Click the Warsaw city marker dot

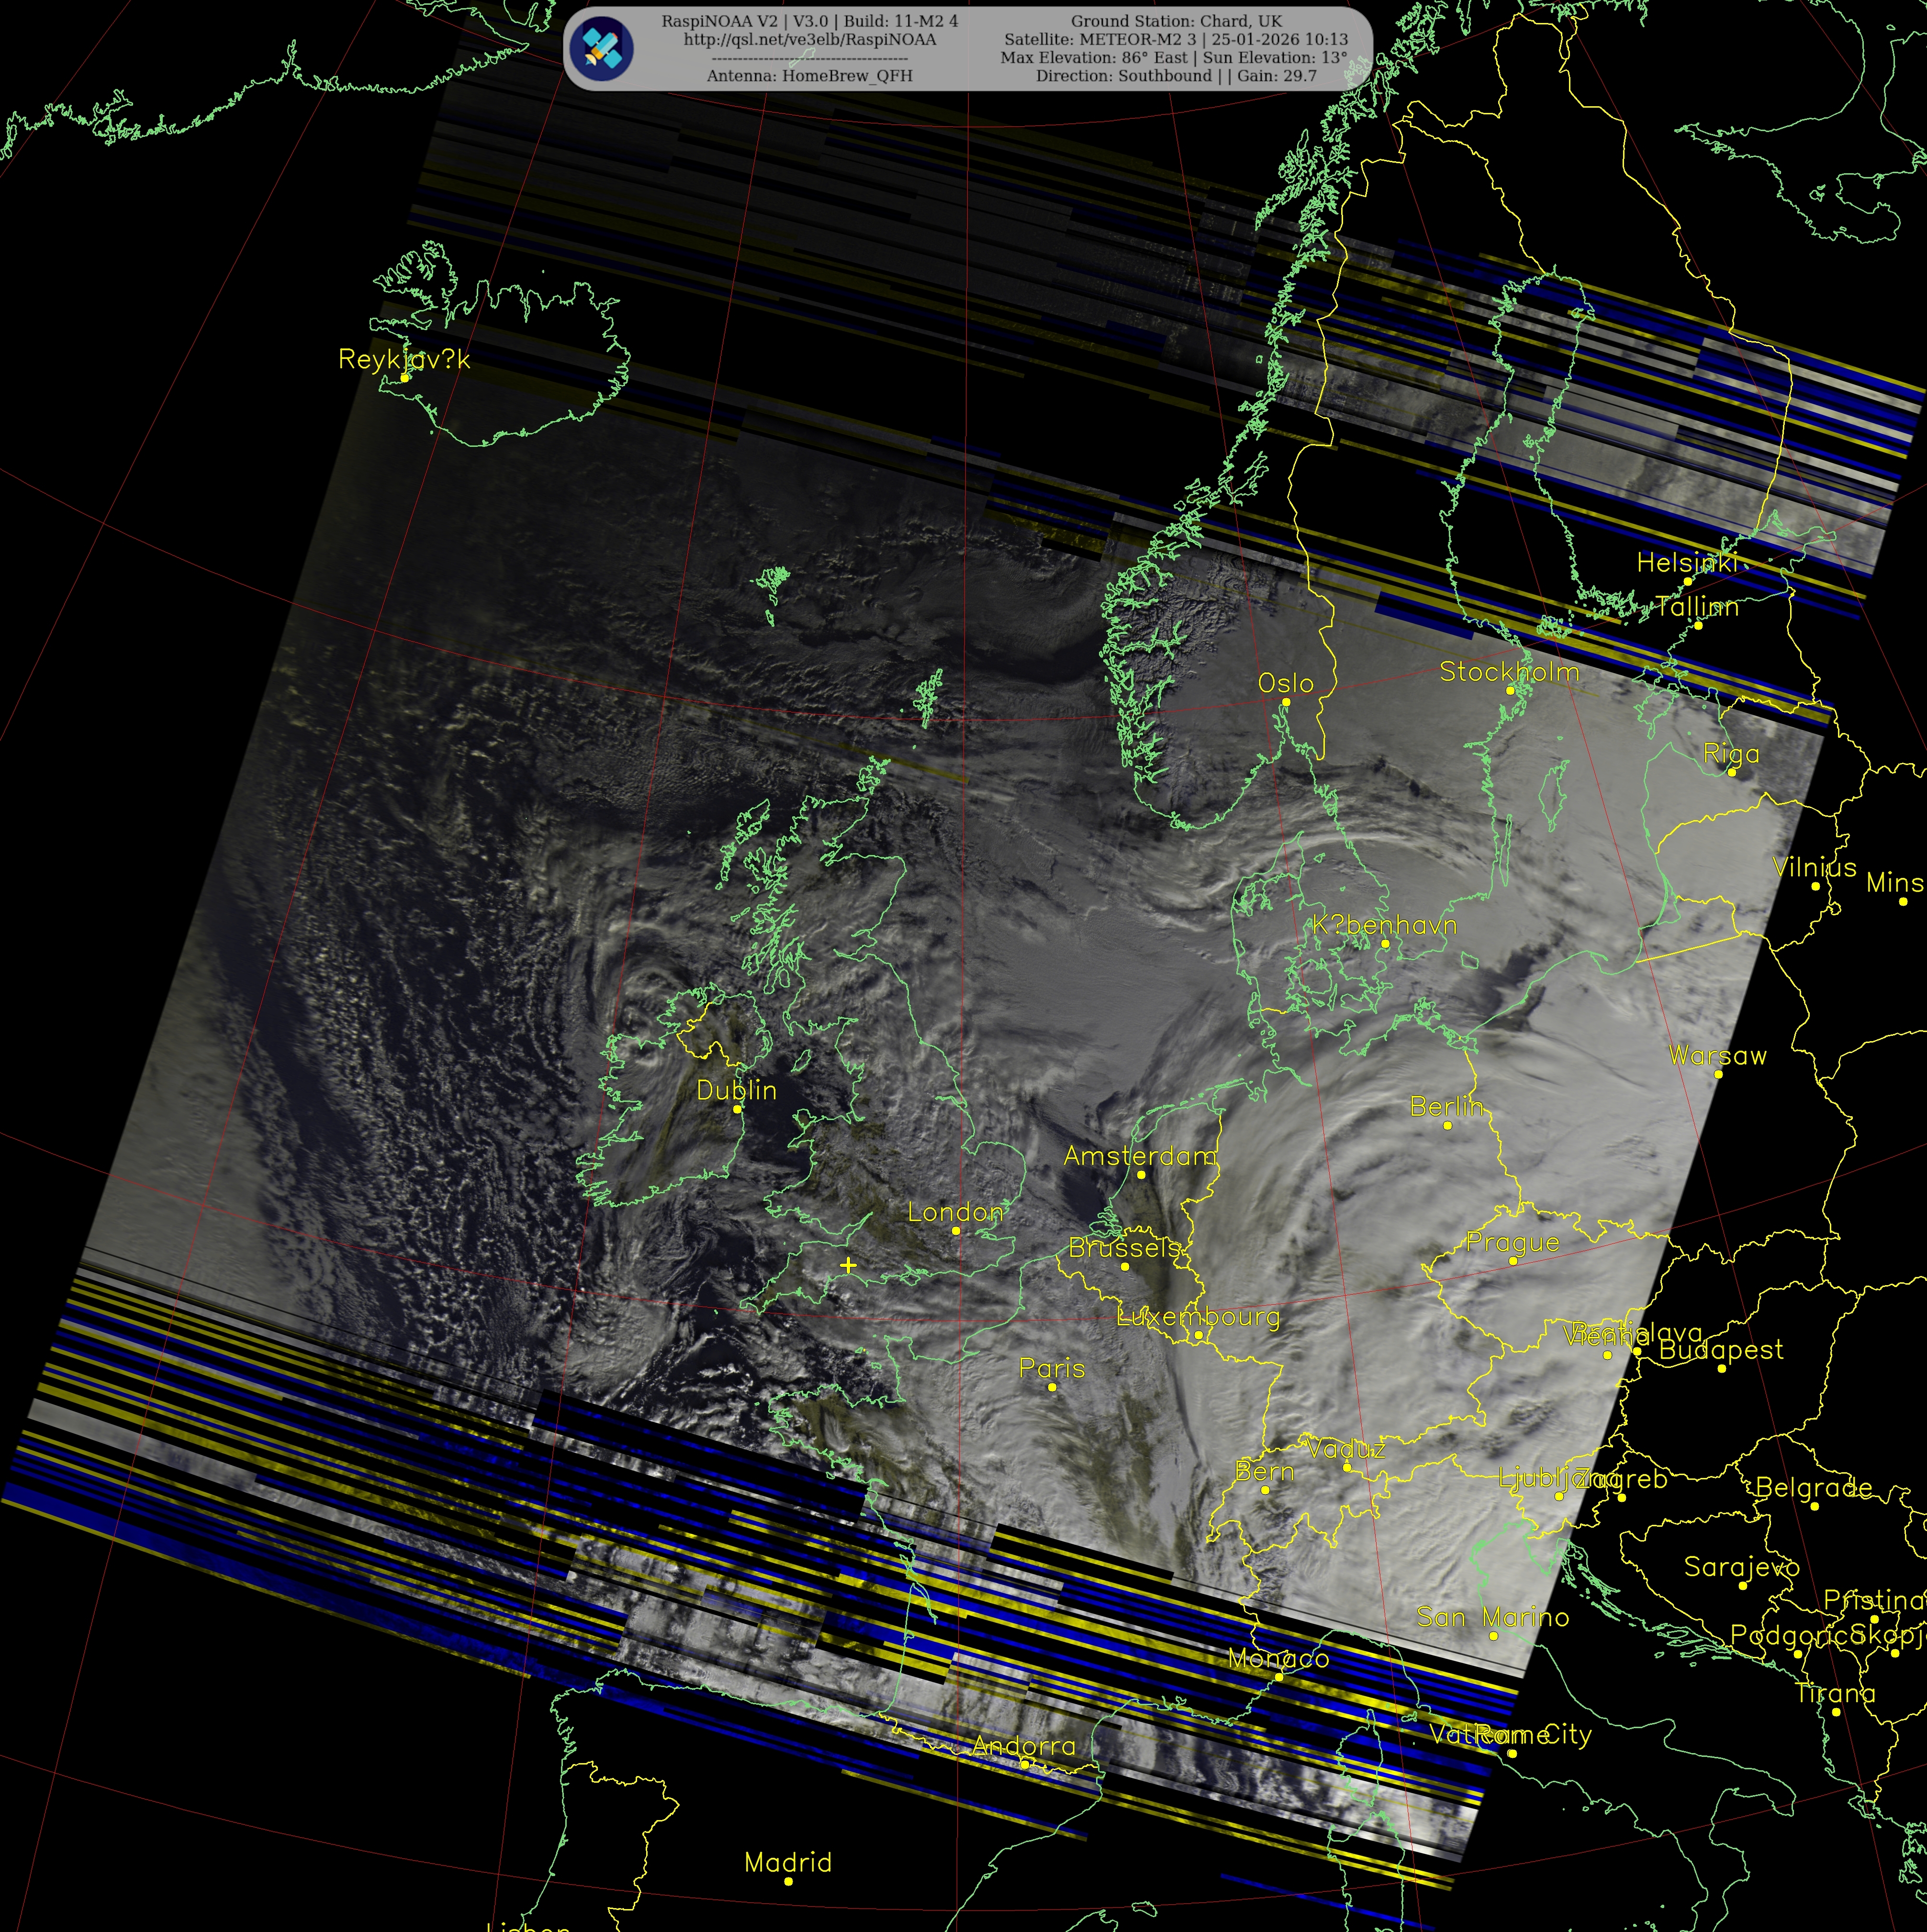pos(1718,1074)
